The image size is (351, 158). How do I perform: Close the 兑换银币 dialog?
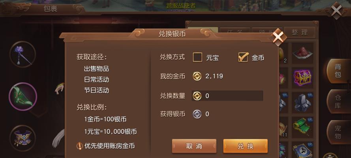(278, 37)
